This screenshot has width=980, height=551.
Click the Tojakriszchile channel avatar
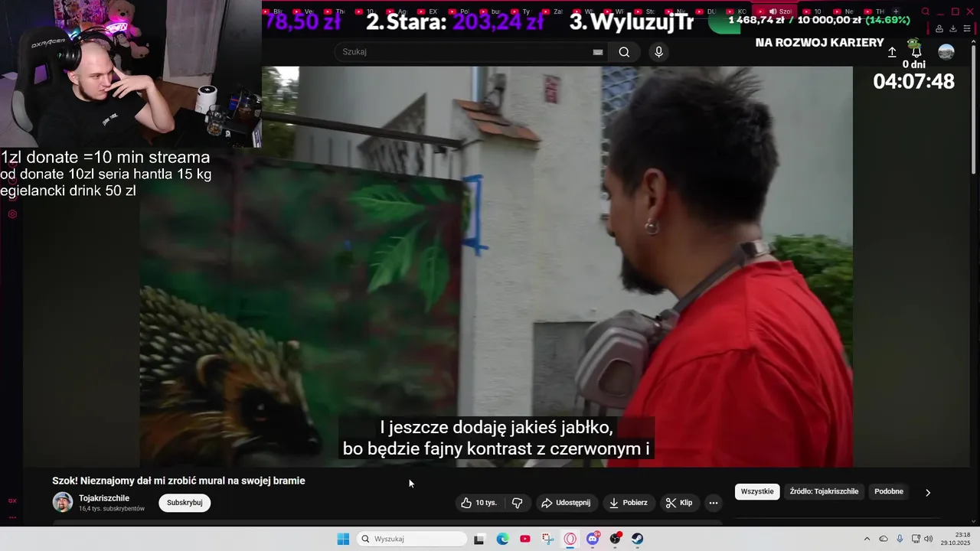click(x=63, y=502)
